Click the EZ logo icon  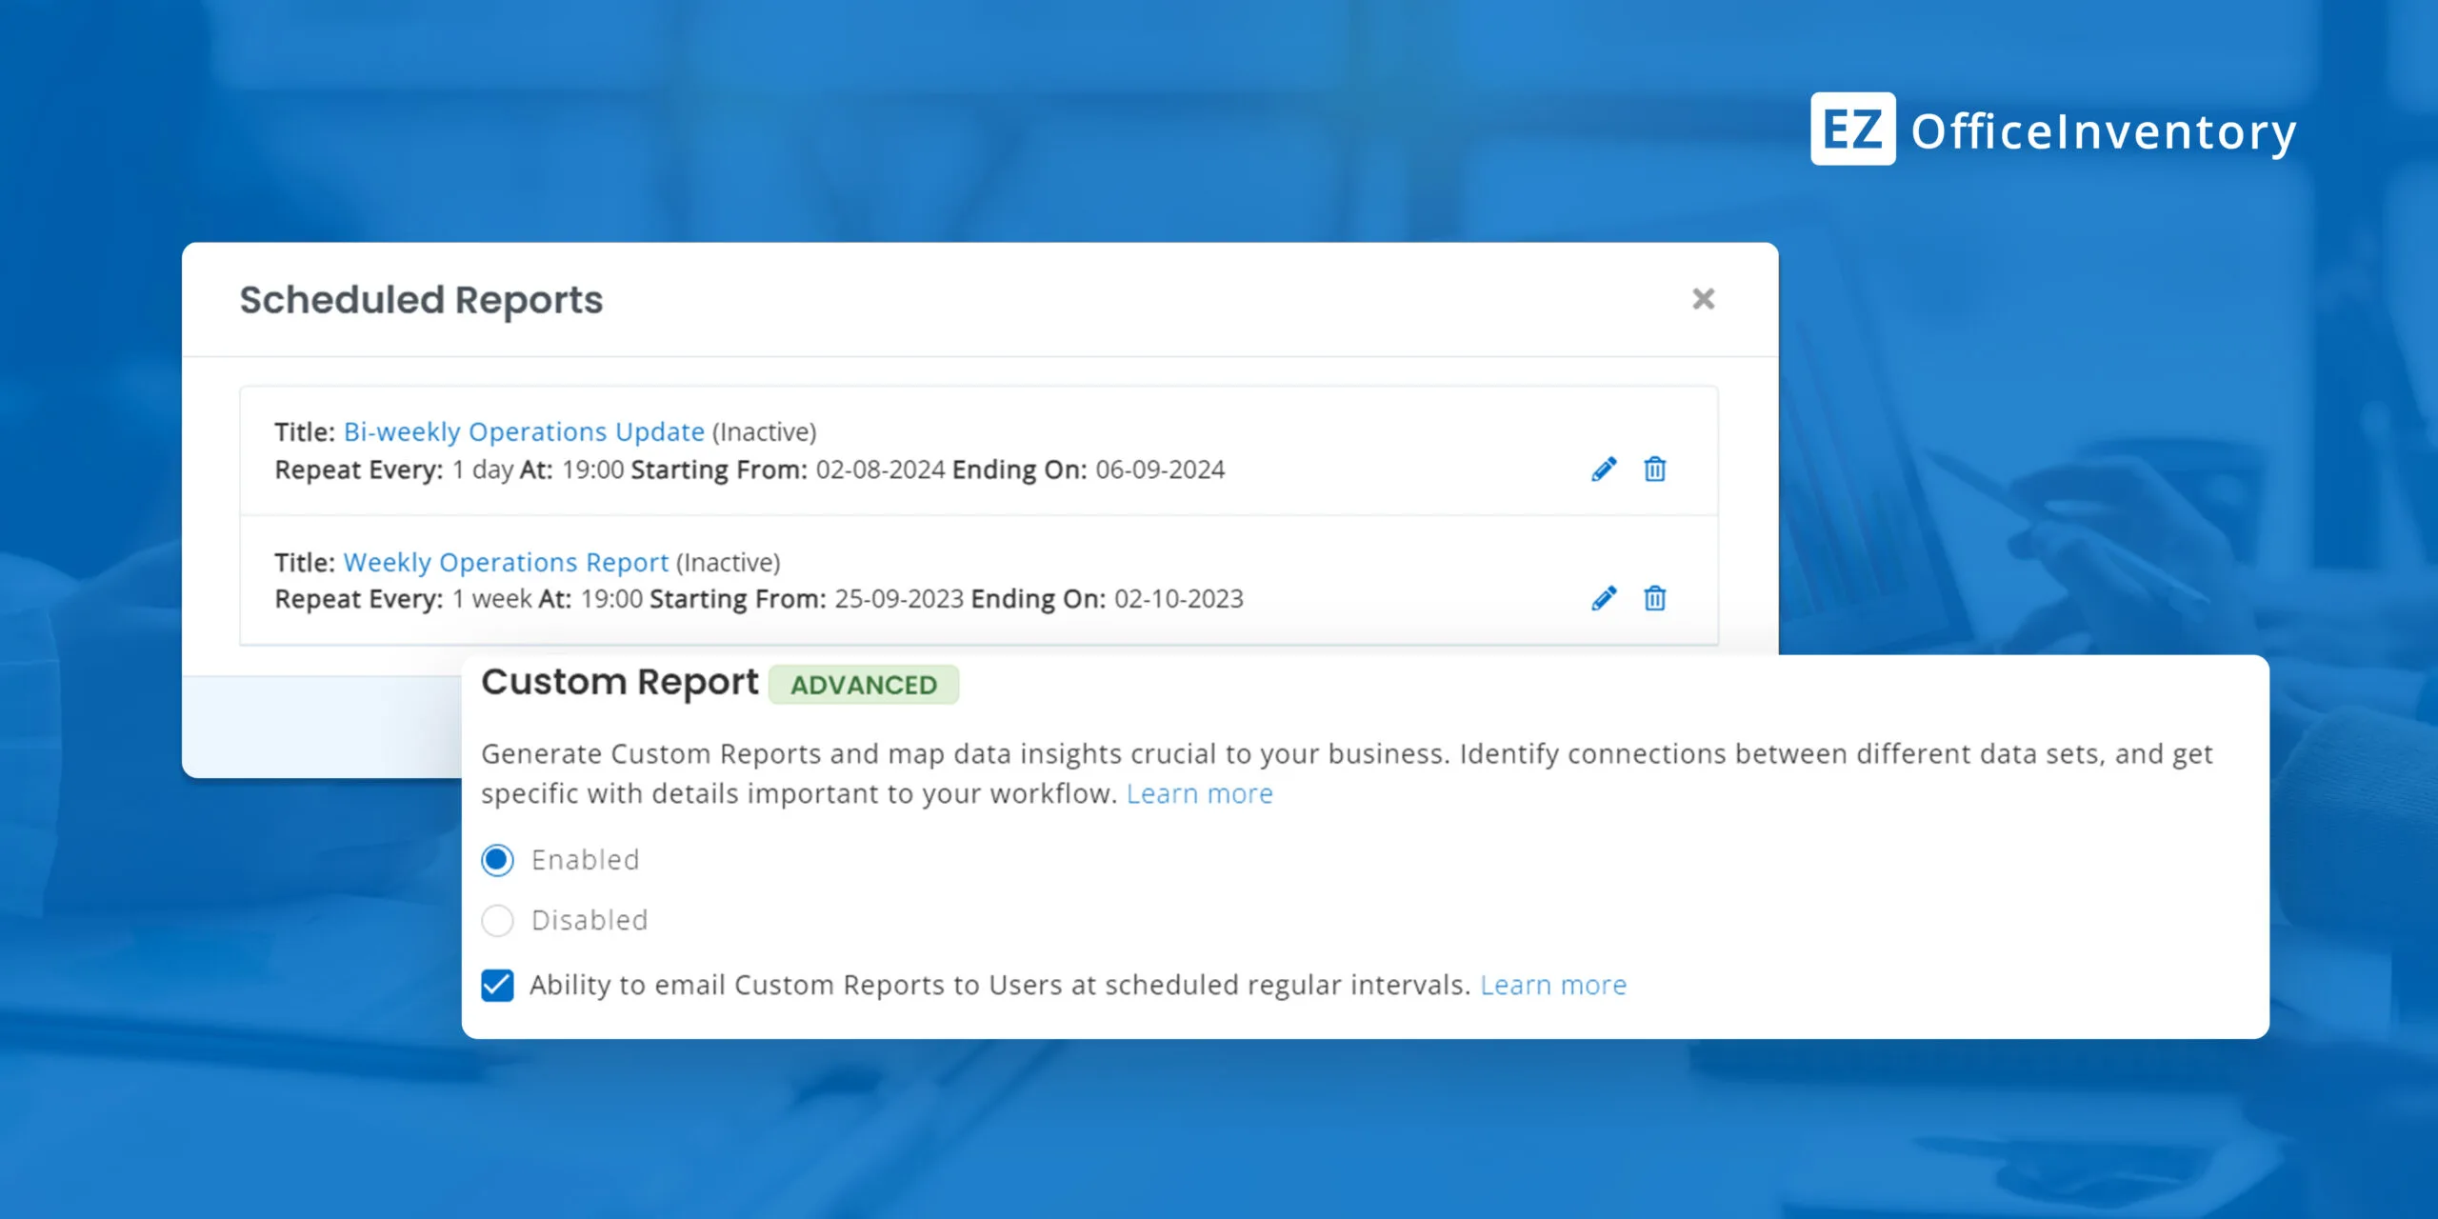coord(1851,131)
